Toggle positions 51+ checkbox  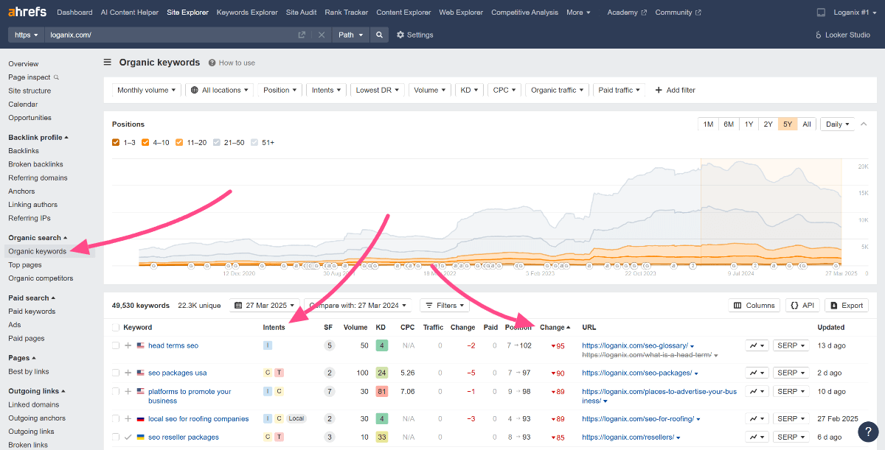tap(255, 142)
